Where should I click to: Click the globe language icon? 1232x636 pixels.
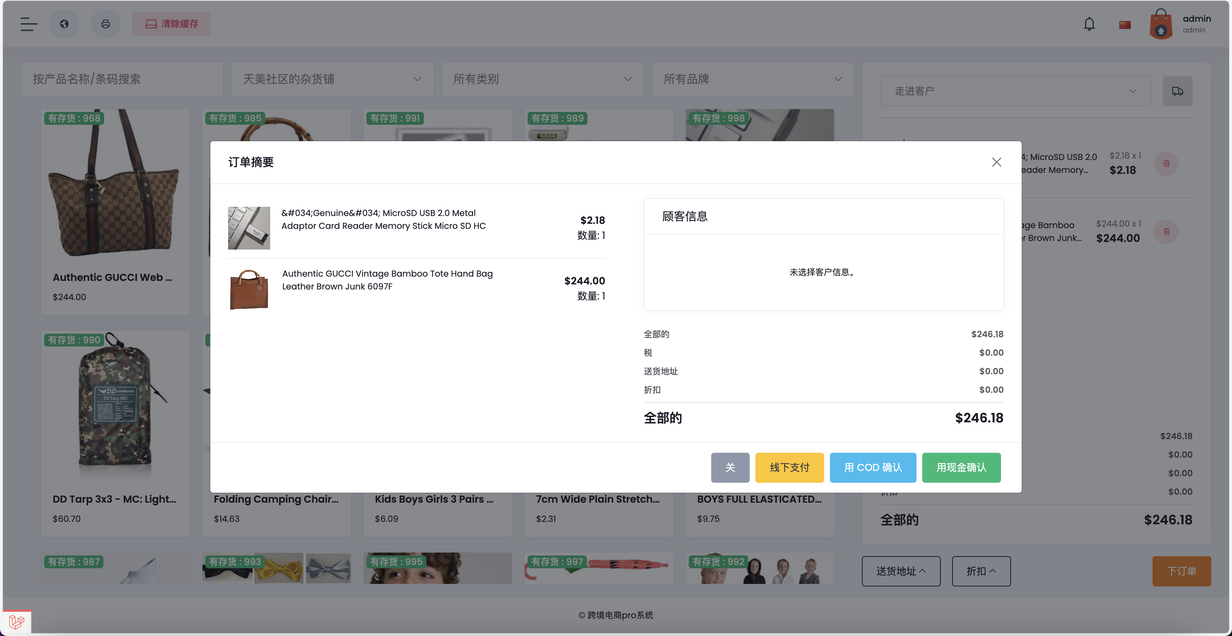64,24
